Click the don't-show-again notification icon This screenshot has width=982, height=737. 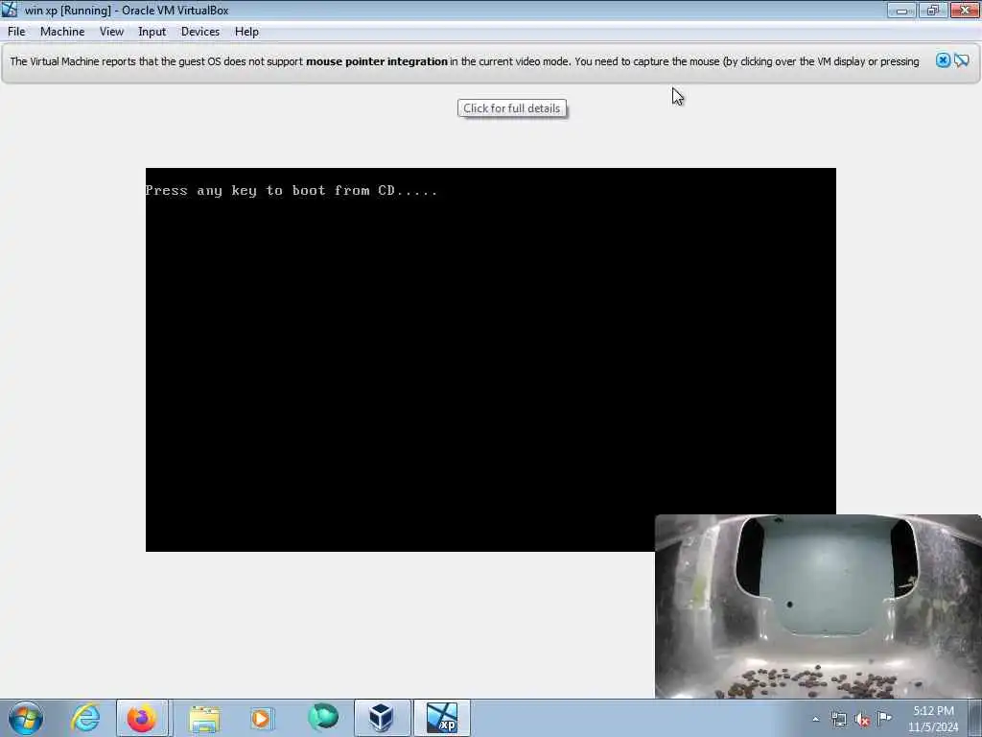tap(961, 60)
